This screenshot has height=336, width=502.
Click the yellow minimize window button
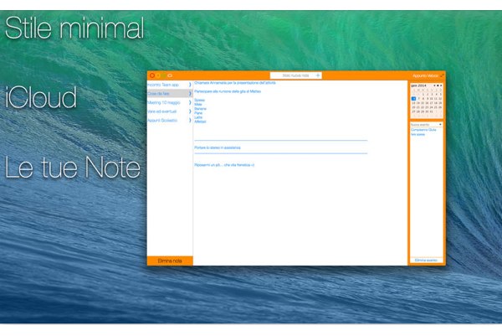point(158,75)
